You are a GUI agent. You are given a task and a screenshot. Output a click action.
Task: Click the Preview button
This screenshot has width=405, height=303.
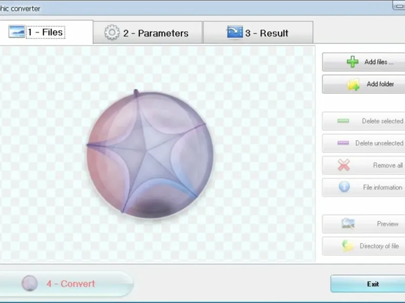(x=363, y=224)
